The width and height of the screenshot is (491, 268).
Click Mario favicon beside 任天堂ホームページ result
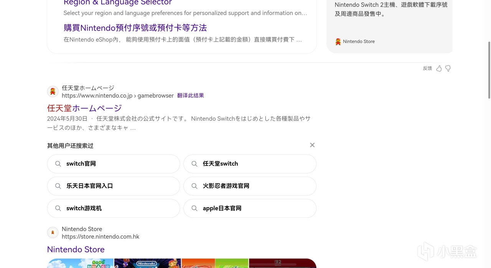[x=53, y=92]
